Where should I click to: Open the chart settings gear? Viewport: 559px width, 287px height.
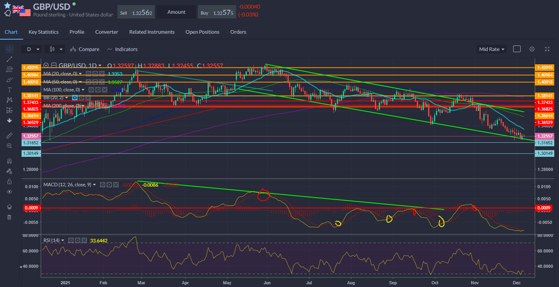pyautogui.click(x=532, y=49)
